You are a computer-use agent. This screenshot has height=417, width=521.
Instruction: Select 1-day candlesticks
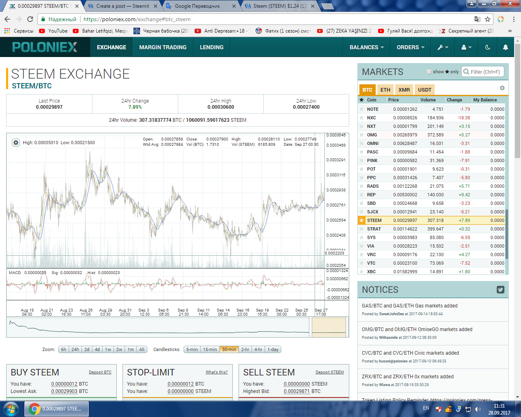tap(273, 349)
